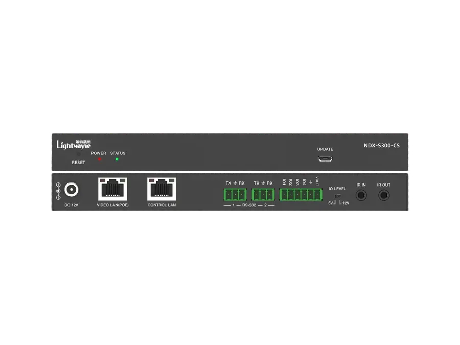Viewport: 460px width, 345px height.
Task: Toggle the IO LEVEL 5V/12V switch
Action: 338,196
